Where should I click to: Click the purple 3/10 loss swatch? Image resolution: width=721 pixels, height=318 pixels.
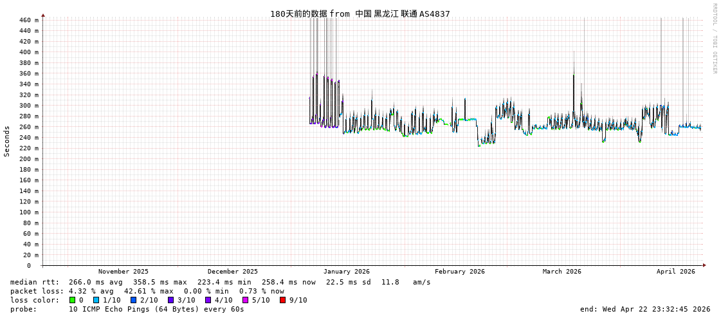pos(170,300)
